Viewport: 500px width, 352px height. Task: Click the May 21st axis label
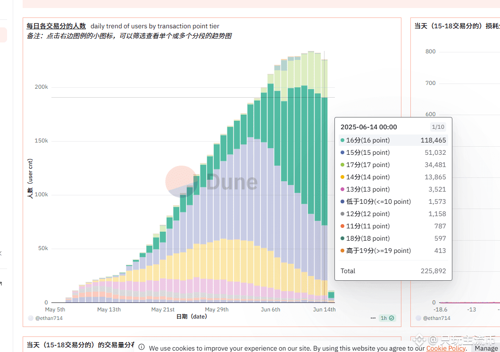163,310
